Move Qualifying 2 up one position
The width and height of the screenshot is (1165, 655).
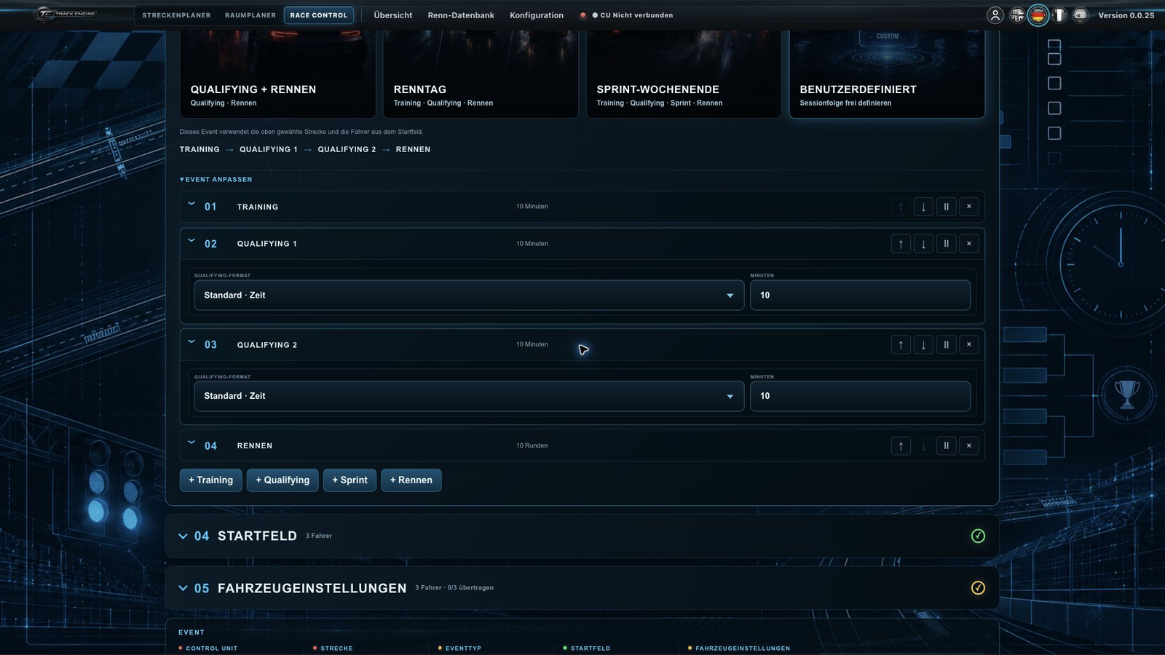coord(901,345)
